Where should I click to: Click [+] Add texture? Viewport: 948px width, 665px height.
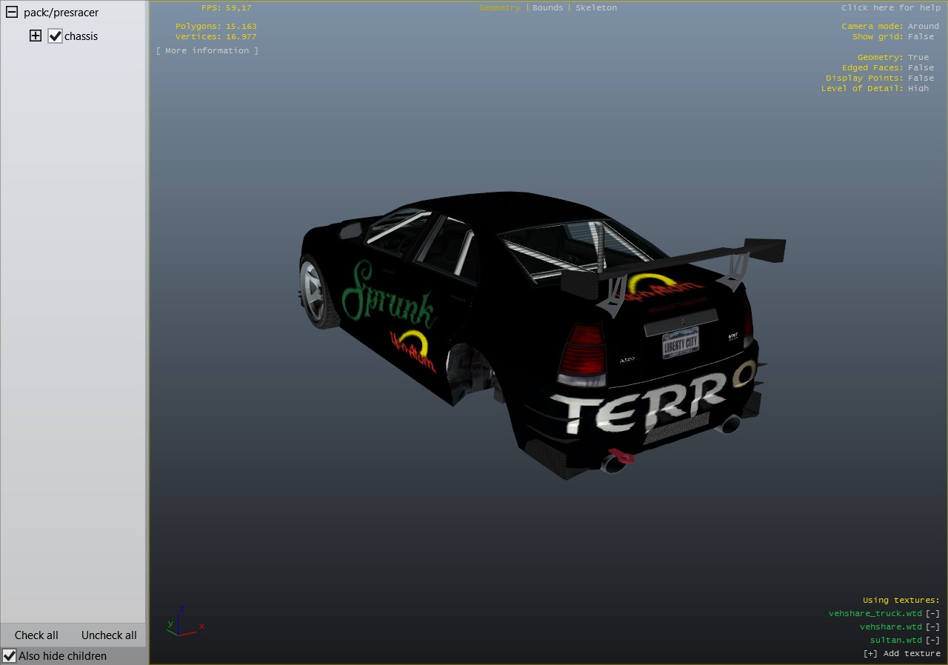click(x=901, y=653)
